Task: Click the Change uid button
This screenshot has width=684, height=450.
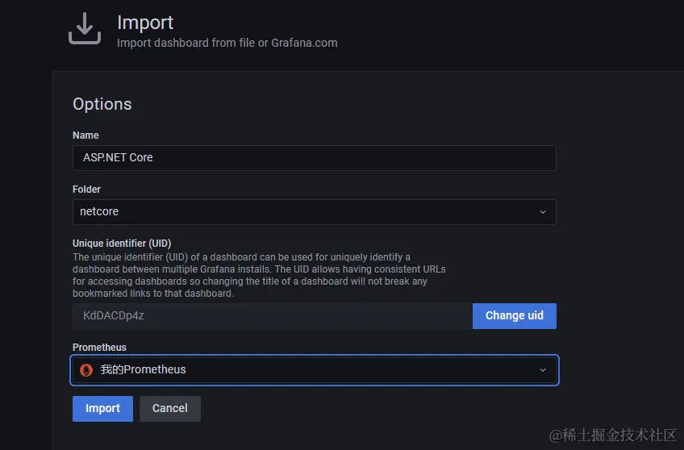Action: pyautogui.click(x=515, y=315)
